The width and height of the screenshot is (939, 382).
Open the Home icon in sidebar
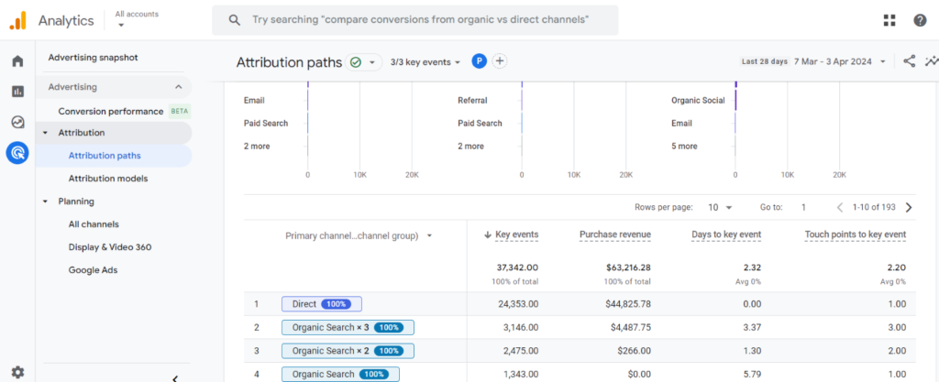click(17, 61)
